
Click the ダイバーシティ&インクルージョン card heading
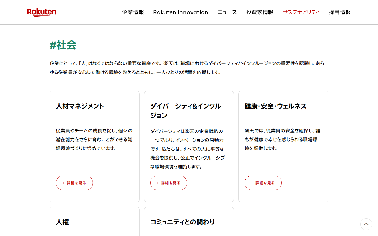[188, 111]
